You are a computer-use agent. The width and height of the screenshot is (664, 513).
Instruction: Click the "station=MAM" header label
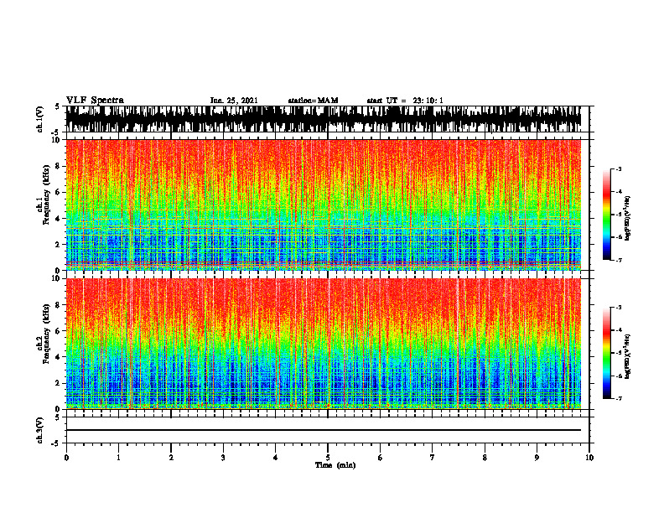pos(313,101)
